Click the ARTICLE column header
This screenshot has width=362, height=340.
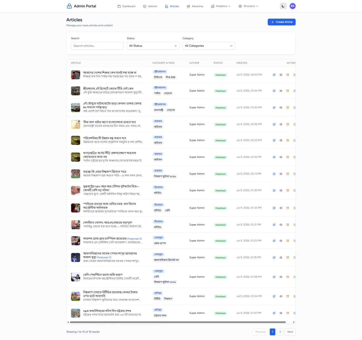pyautogui.click(x=76, y=63)
